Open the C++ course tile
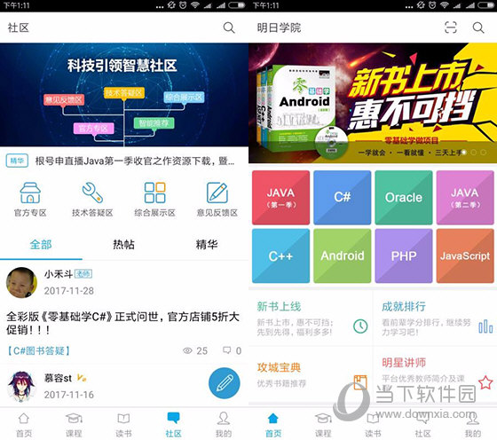Image resolution: width=497 pixels, height=440 pixels. pyautogui.click(x=280, y=256)
